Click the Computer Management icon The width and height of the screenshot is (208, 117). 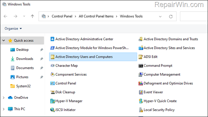pos(141,75)
